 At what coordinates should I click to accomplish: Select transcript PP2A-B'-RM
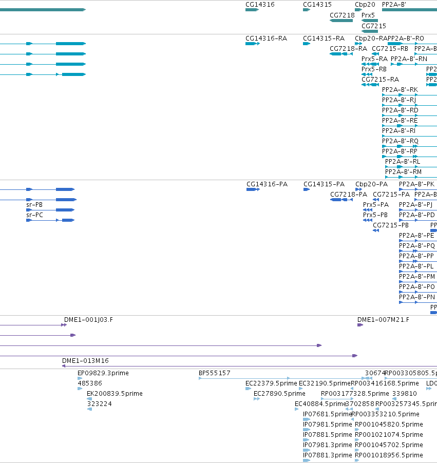tap(403, 172)
